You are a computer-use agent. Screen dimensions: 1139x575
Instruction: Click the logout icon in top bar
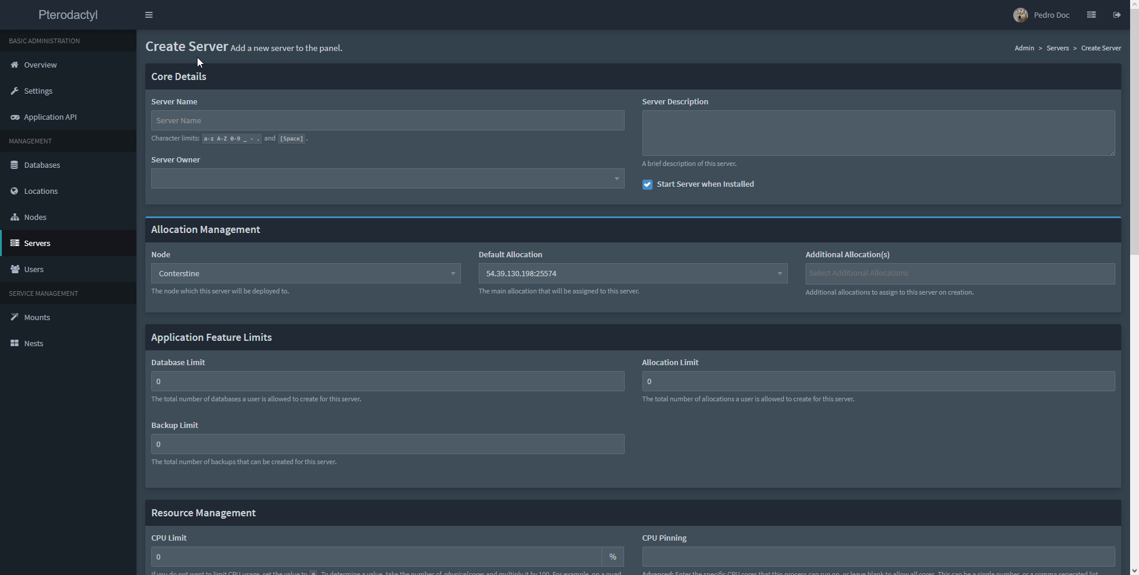point(1117,15)
